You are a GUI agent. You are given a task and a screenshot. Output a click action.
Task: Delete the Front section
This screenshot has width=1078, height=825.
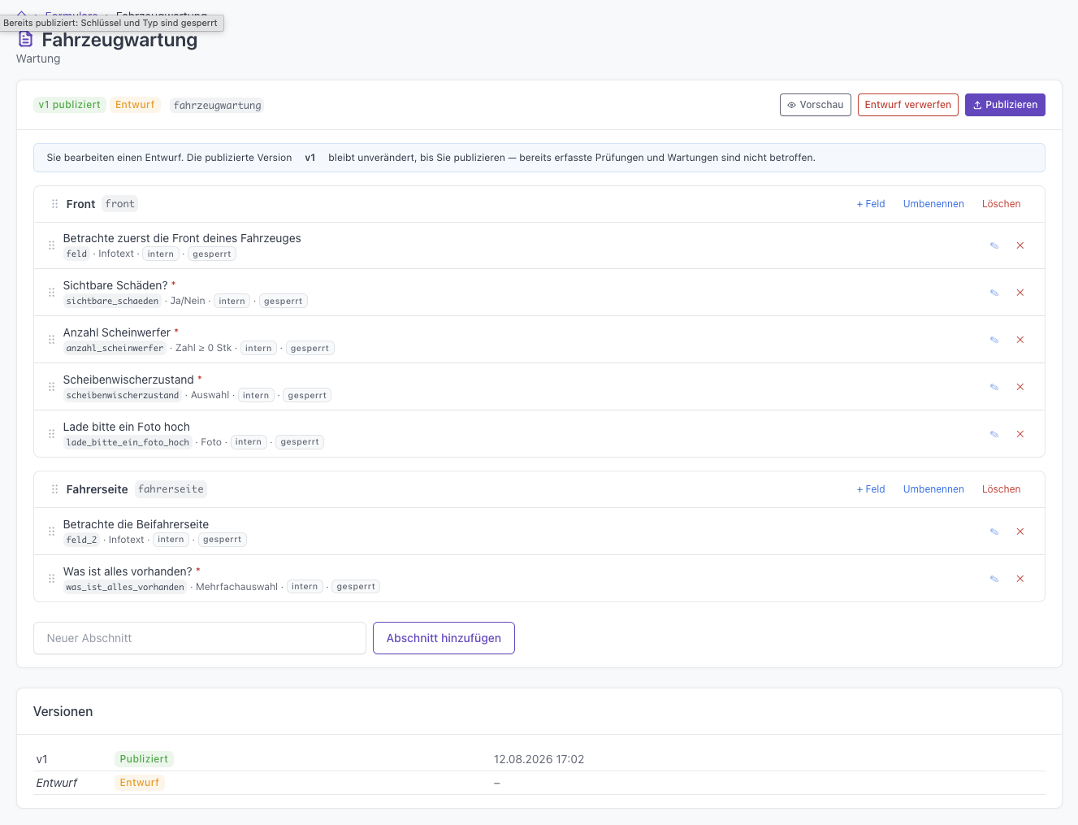tap(1001, 204)
